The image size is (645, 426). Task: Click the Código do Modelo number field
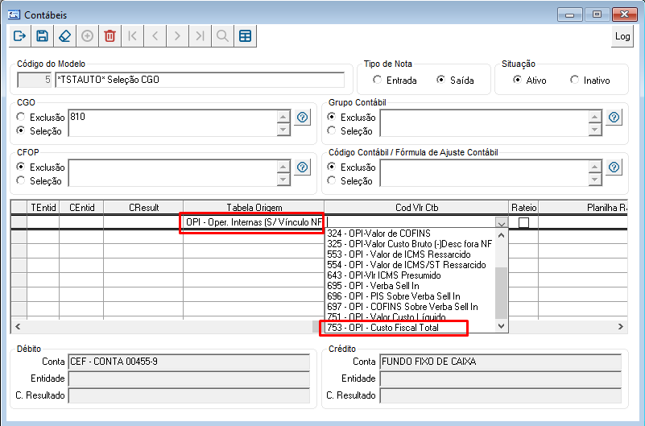35,80
